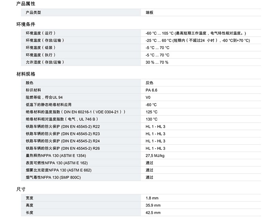Click the 1.8 mm width value
The width and height of the screenshot is (269, 219).
click(x=152, y=198)
